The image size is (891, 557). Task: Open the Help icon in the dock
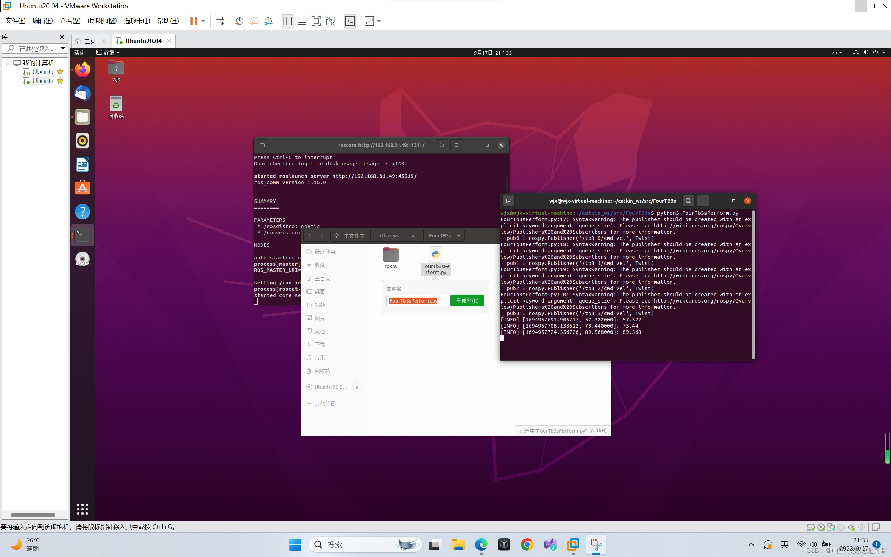(x=82, y=212)
